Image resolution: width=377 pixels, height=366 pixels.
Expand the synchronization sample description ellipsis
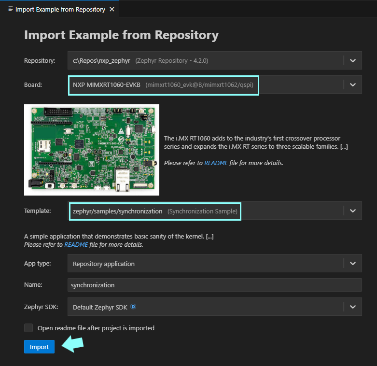point(209,237)
